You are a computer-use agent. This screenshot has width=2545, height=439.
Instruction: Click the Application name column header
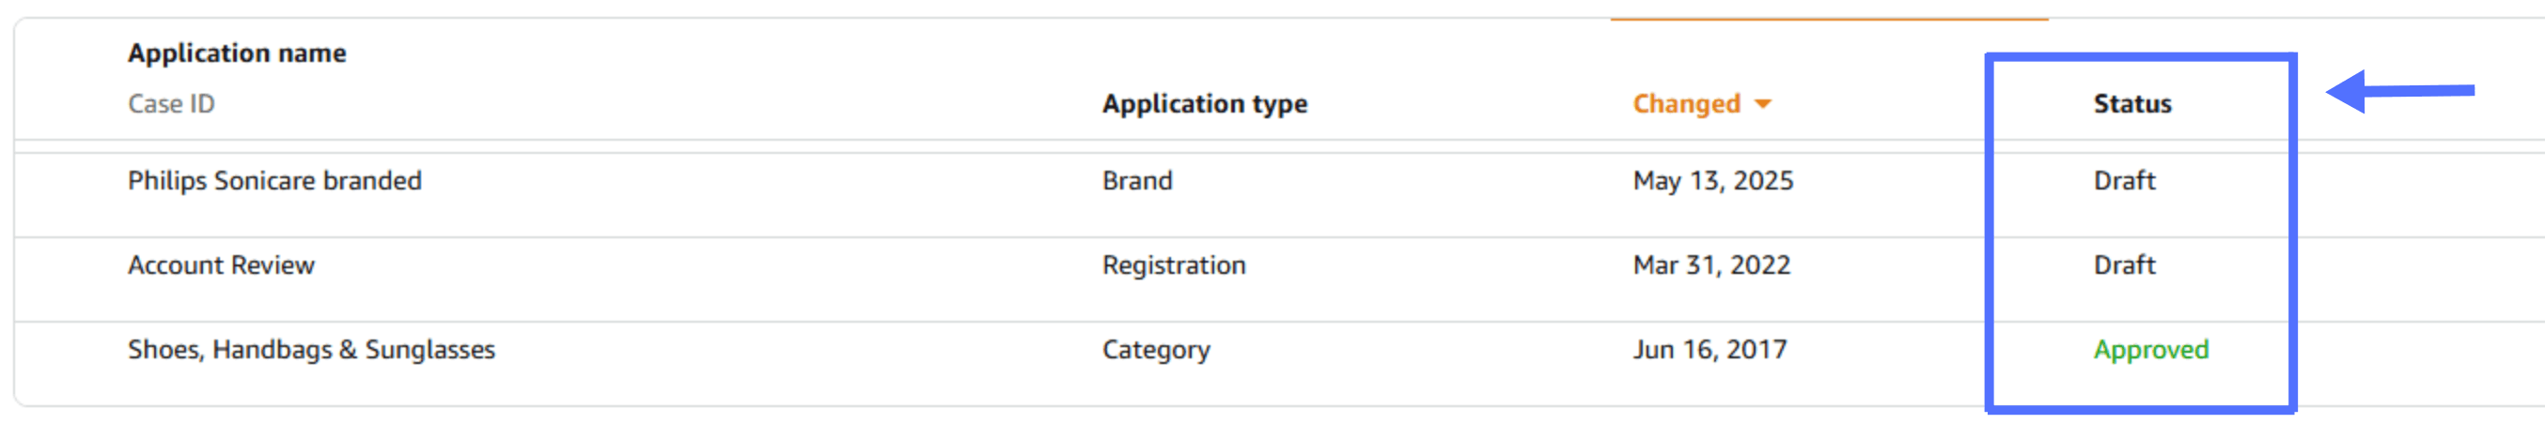pyautogui.click(x=237, y=53)
